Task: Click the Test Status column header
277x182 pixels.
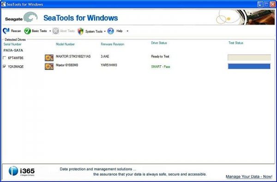Action: click(236, 43)
